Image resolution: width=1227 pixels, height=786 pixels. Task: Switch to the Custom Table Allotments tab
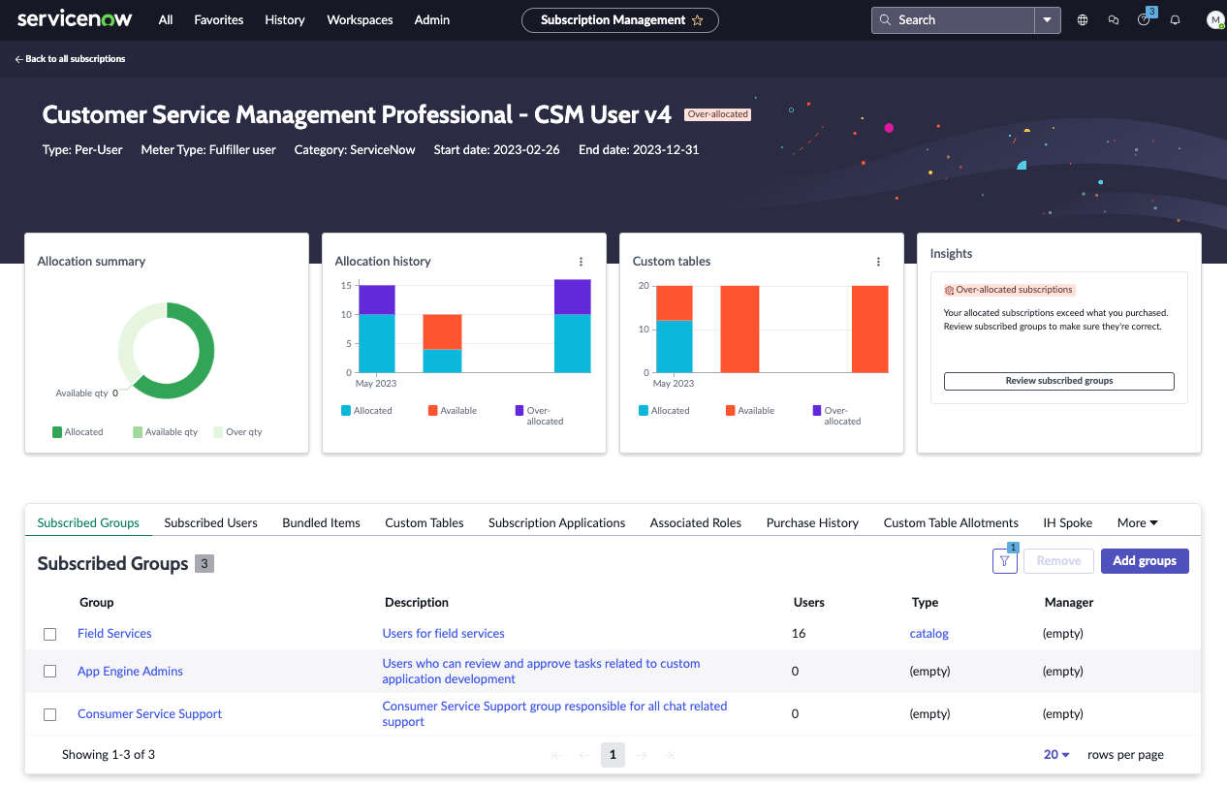pos(951,522)
